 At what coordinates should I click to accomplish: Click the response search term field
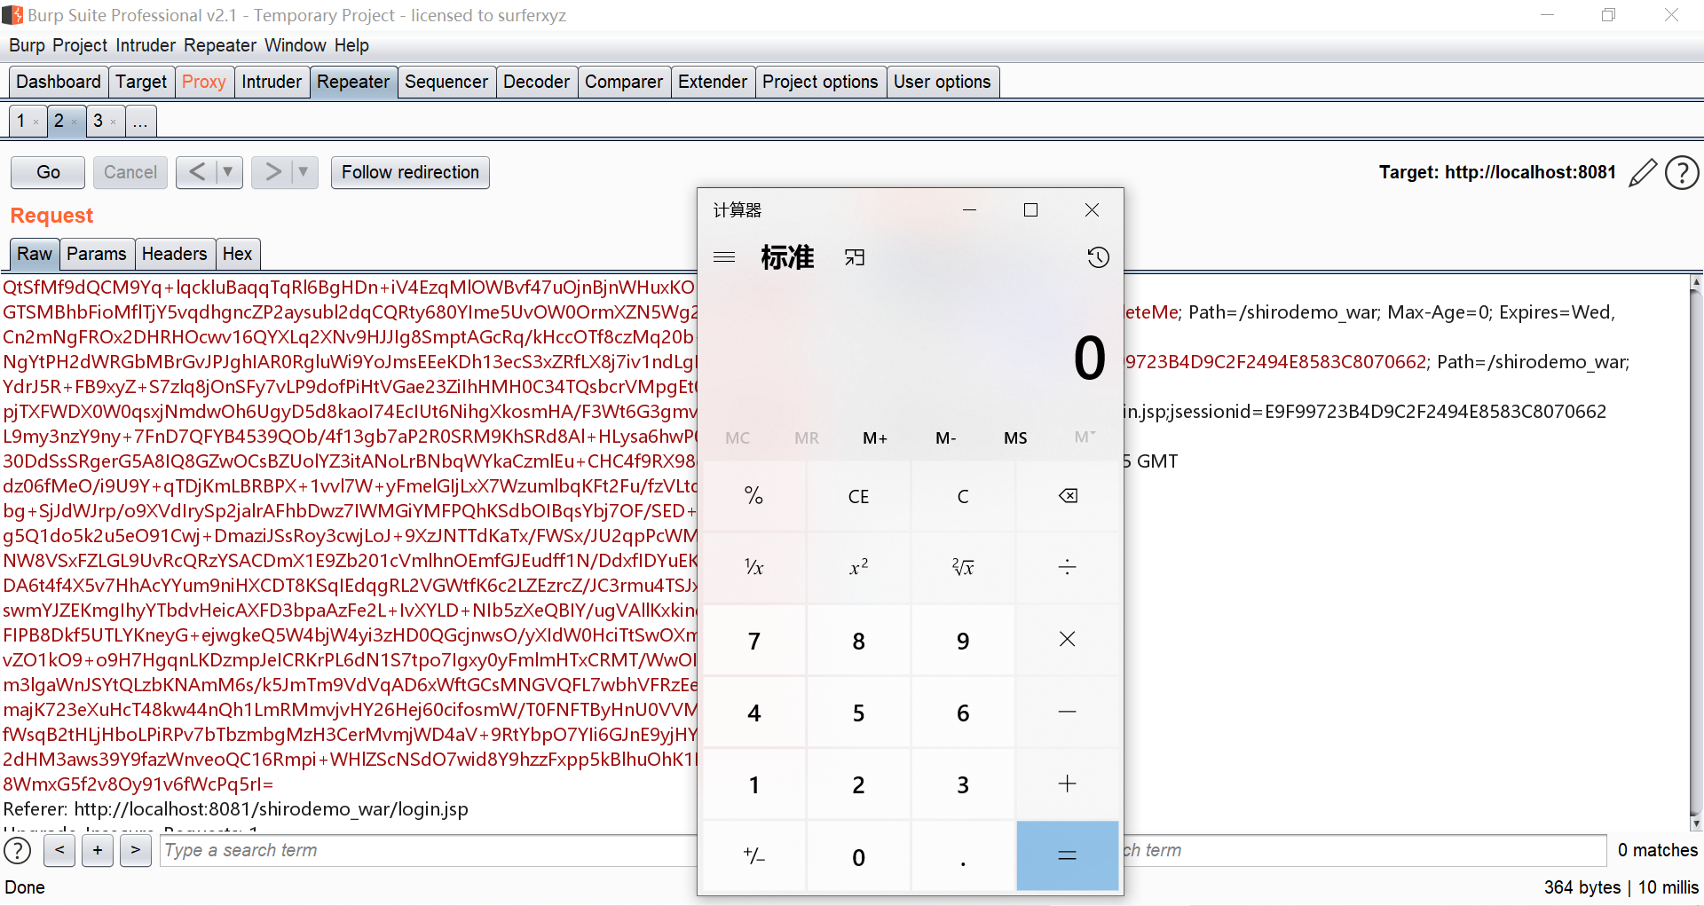[1365, 850]
